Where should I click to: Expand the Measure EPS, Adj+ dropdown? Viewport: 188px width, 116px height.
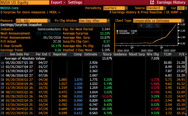point(49,21)
